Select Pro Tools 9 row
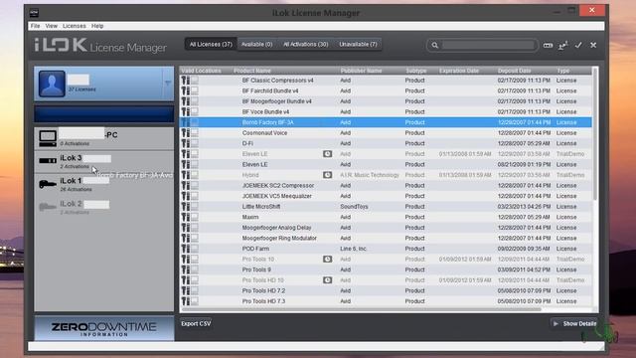Screen dimensions: 636x358 pyautogui.click(x=386, y=269)
